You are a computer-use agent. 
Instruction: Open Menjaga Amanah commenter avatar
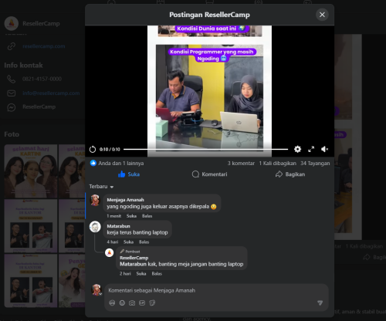[x=95, y=200]
